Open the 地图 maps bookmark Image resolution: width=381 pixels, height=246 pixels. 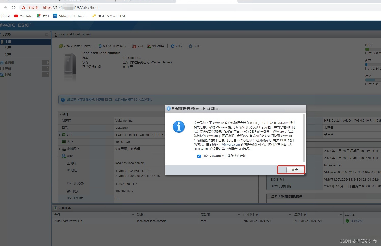coord(43,16)
